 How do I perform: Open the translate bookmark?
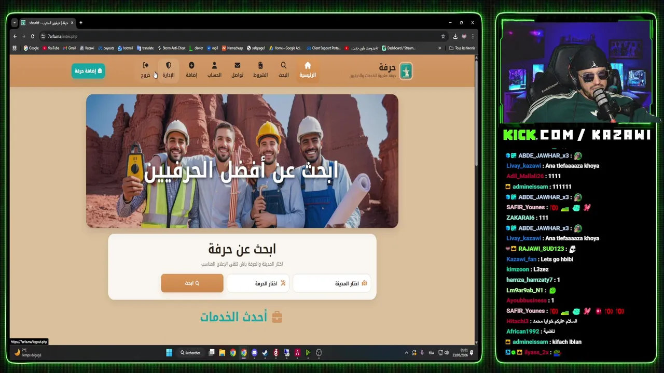click(x=145, y=48)
